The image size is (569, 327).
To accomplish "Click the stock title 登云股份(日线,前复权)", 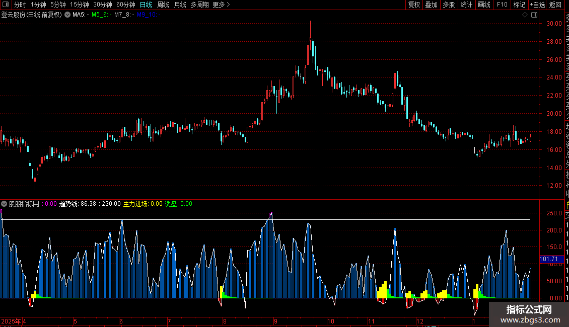I will pos(32,15).
